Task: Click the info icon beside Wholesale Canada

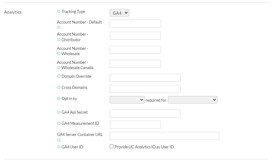Action: [x=59, y=68]
